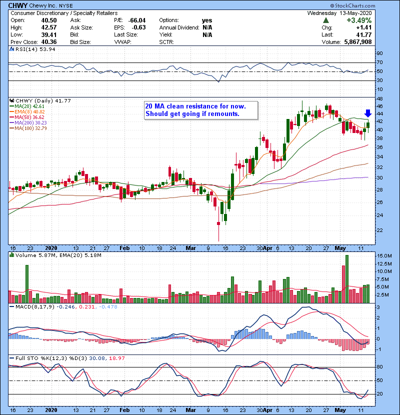This screenshot has height=415, width=400.
Task: Click the icon before the MACD(8,17,9) label
Action: 12,306
